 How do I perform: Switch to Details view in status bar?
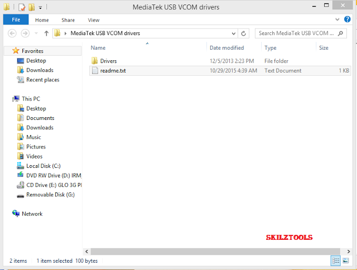(336, 261)
